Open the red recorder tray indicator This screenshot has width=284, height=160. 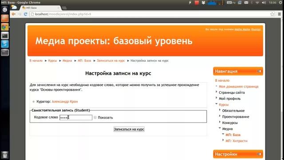pos(197,3)
